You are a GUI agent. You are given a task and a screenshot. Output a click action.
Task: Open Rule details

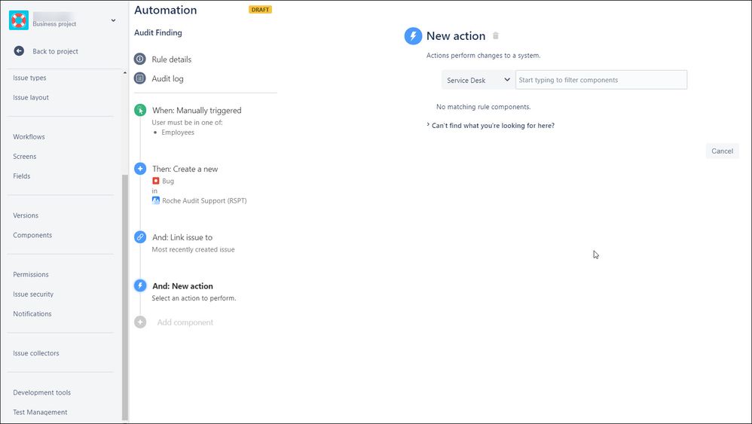tap(171, 59)
